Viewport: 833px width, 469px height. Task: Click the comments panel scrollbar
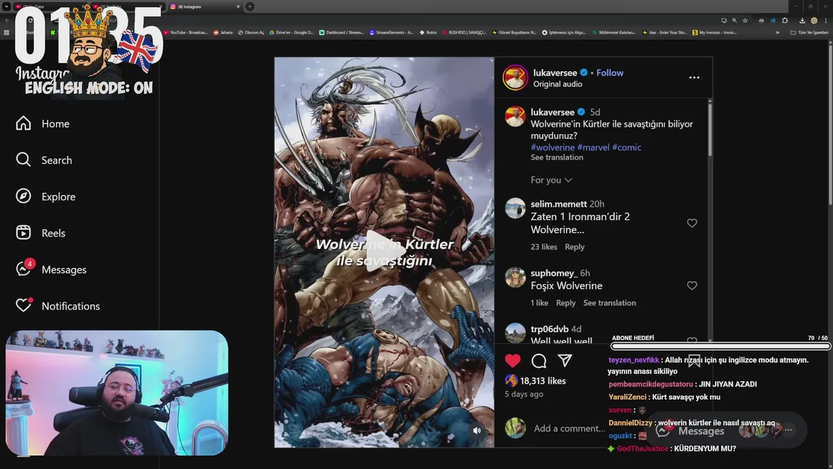[709, 130]
